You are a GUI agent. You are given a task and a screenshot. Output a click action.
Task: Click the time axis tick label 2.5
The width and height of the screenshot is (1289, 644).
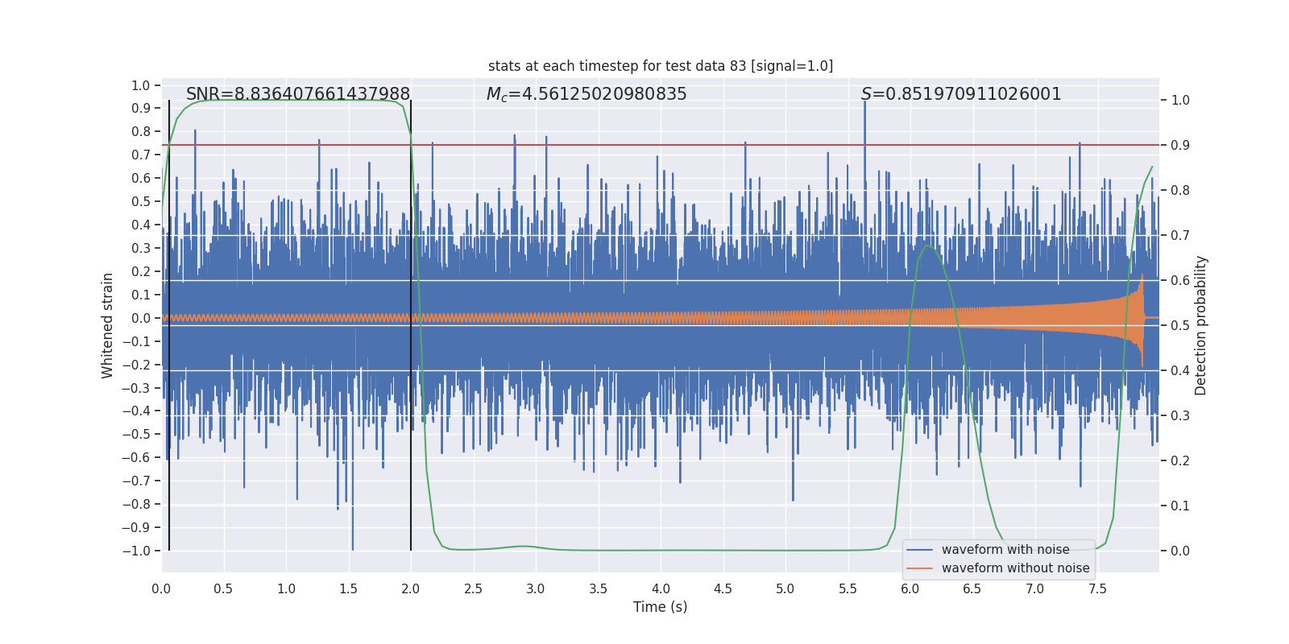pyautogui.click(x=473, y=588)
